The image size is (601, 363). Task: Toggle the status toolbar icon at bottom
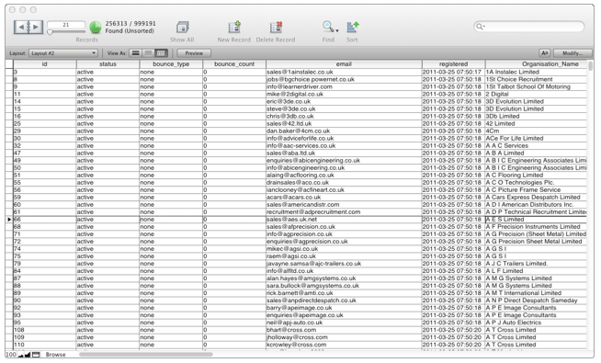click(36, 355)
